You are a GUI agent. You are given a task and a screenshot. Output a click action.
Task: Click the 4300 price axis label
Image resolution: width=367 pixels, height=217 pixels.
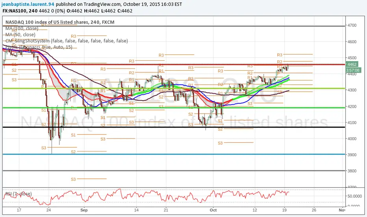click(352, 90)
